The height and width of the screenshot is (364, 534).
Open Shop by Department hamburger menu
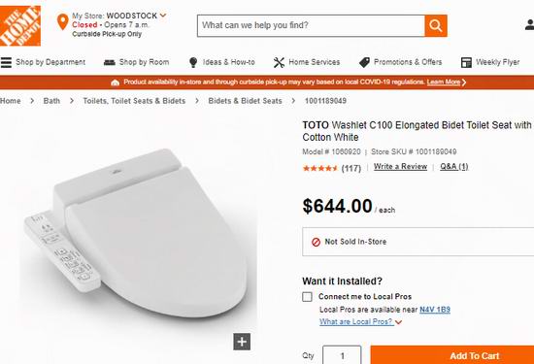(6, 62)
